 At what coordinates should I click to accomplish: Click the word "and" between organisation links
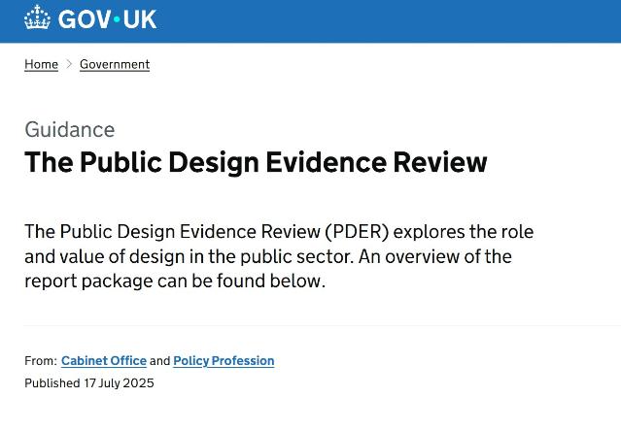(x=159, y=361)
